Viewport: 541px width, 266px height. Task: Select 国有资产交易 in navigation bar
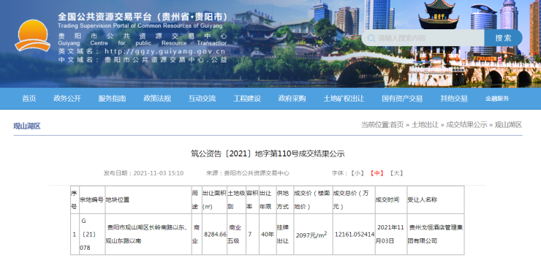[402, 99]
